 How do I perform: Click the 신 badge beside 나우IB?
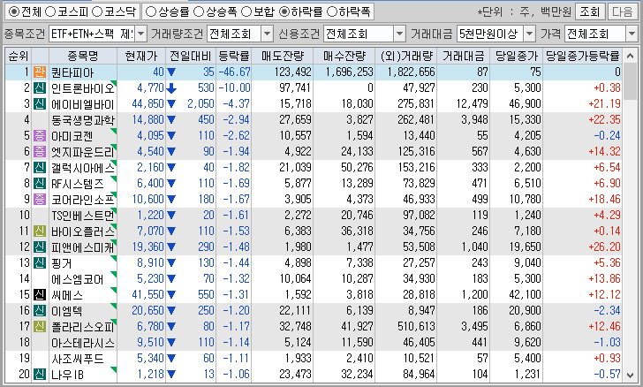[x=40, y=374]
